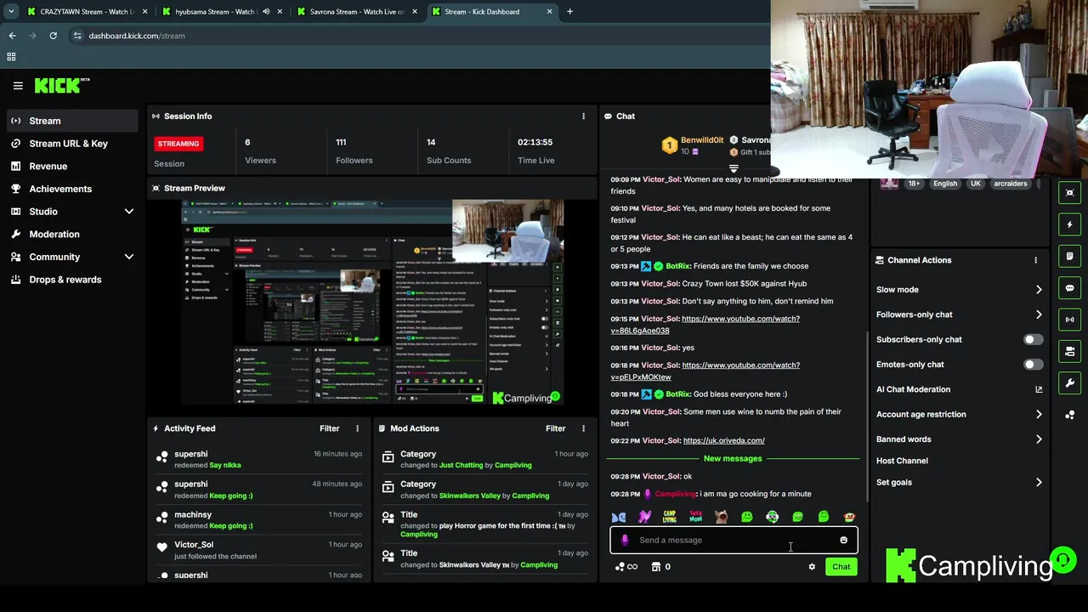Open the Activity Feed Filter dropdown
This screenshot has height=612, width=1088.
(329, 428)
